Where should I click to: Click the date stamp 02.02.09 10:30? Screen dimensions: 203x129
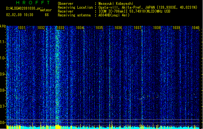point(20,15)
